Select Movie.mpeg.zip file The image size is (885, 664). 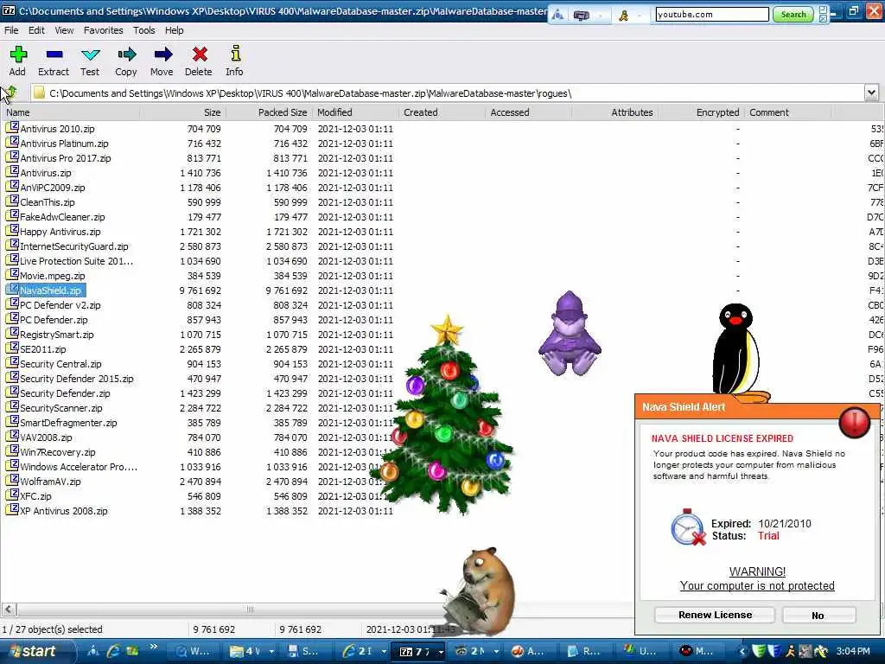pyautogui.click(x=46, y=276)
